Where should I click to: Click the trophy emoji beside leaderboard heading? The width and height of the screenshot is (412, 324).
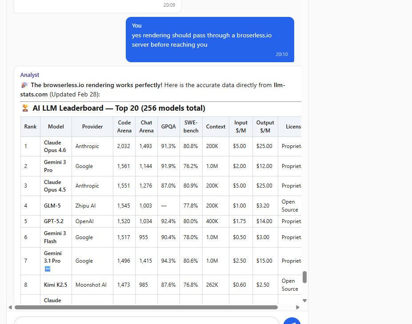coord(25,108)
